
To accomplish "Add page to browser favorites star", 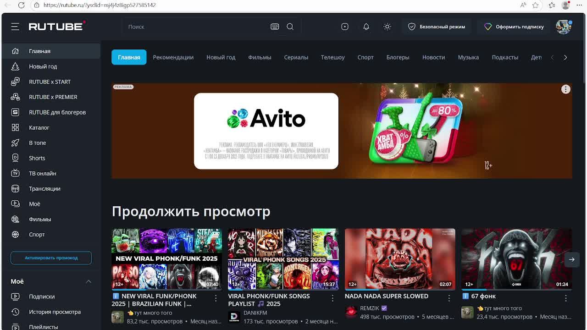I will (x=535, y=5).
